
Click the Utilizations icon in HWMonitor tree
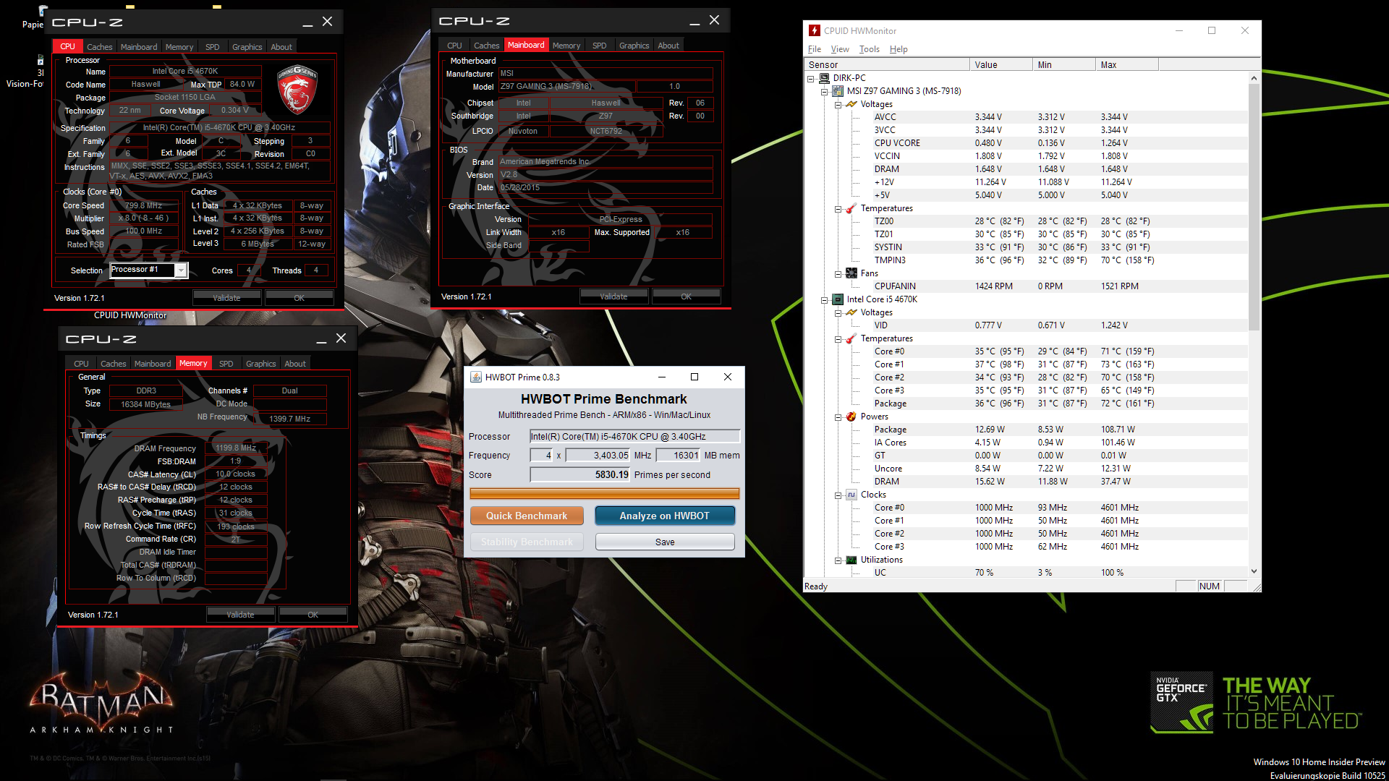coord(851,560)
